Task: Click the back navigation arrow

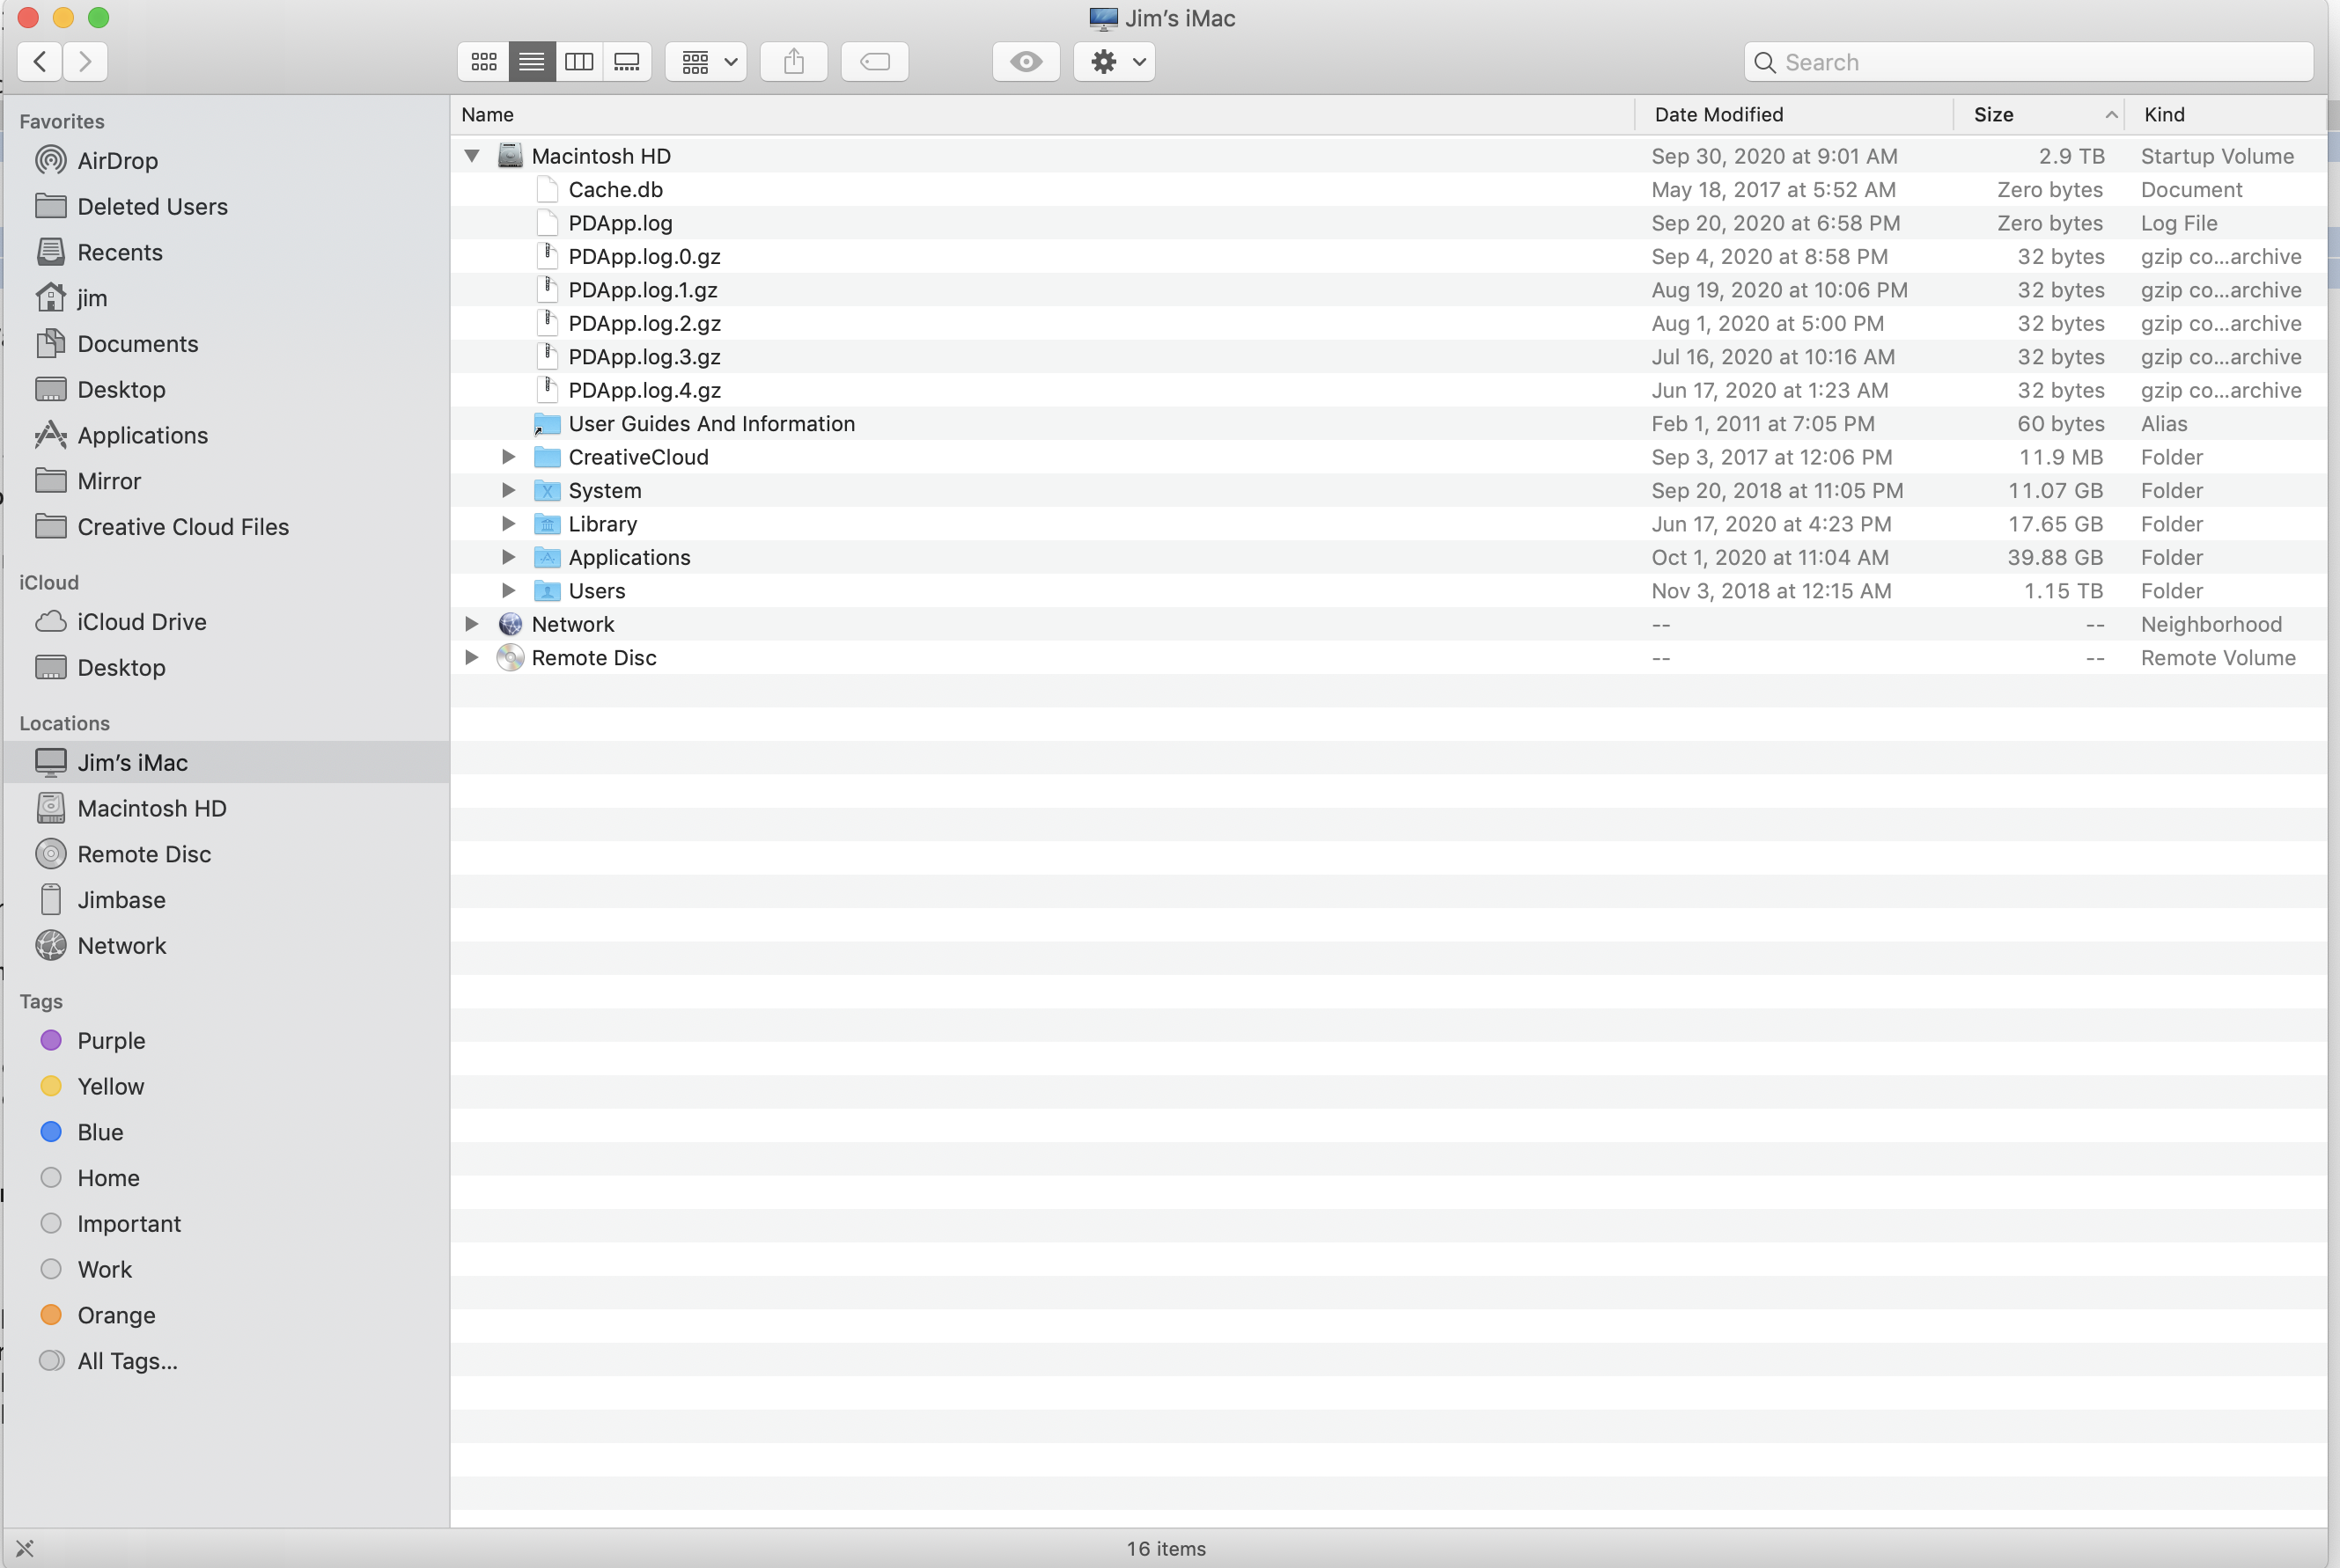Action: coord(40,62)
